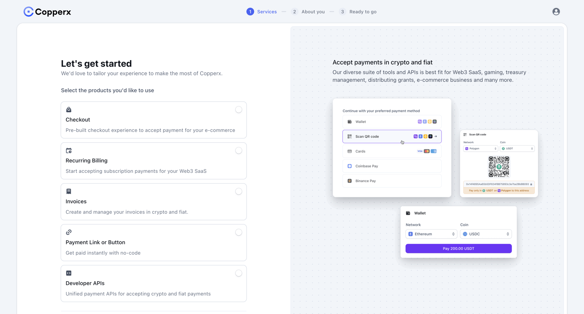Click the Wallet icon in payment methods
Image resolution: width=584 pixels, height=314 pixels.
tap(350, 122)
